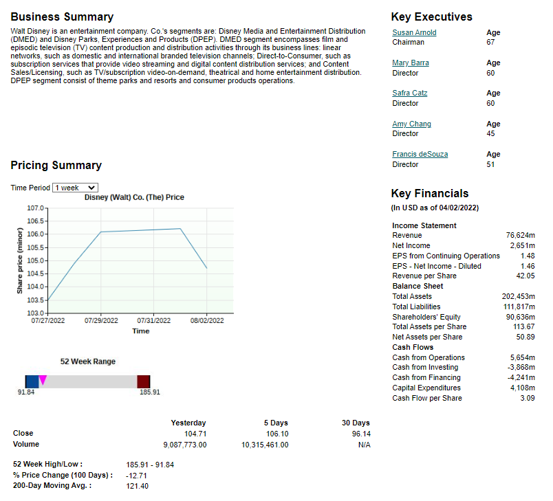This screenshot has height=501, width=553.
Task: Select 30 Days close value 96.14
Action: [361, 434]
